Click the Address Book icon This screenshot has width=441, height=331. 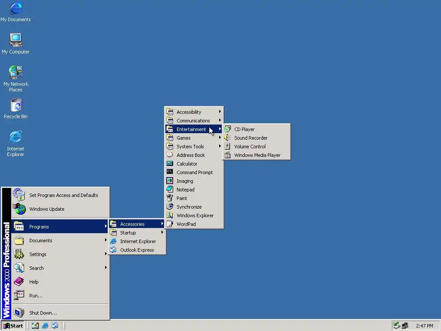click(x=170, y=155)
